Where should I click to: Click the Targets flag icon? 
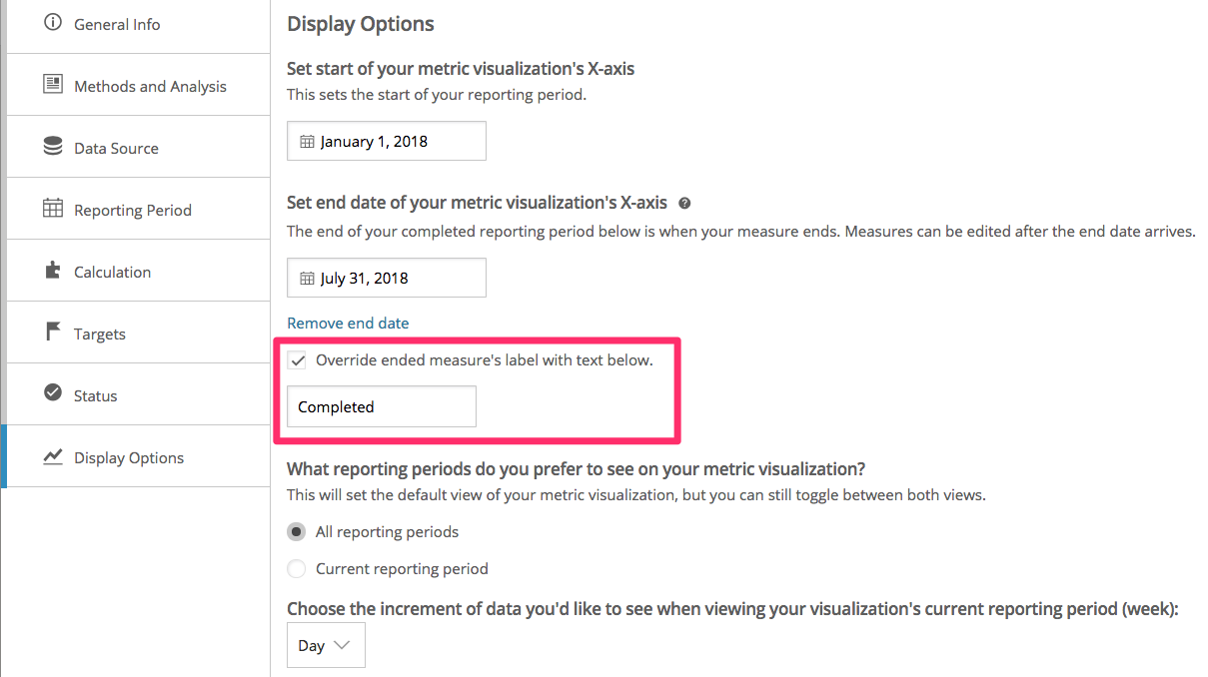coord(53,333)
